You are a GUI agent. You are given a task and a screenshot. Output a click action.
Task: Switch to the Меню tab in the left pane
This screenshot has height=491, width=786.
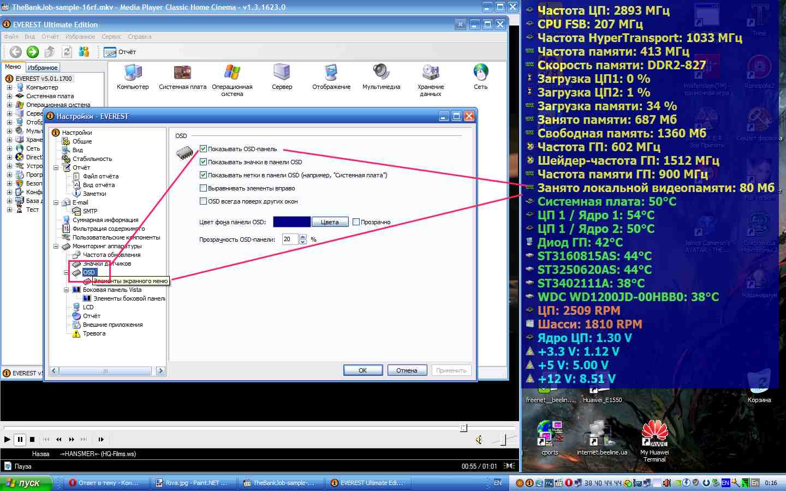pyautogui.click(x=13, y=67)
